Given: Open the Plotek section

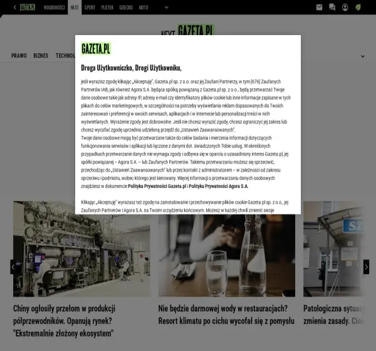Looking at the screenshot, I should click(x=107, y=8).
